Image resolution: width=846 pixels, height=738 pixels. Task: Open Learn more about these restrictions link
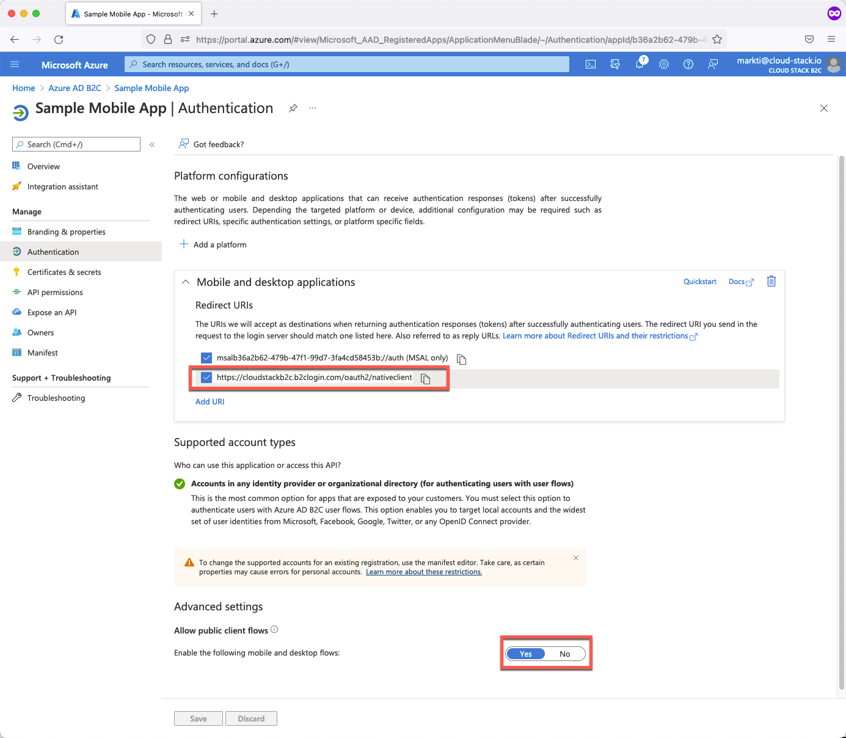tap(424, 572)
